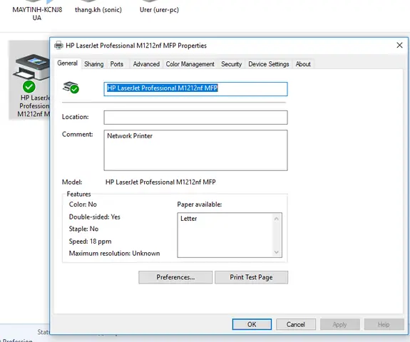This screenshot has height=342, width=410.
Task: Open printing Preferences
Action: 175,277
